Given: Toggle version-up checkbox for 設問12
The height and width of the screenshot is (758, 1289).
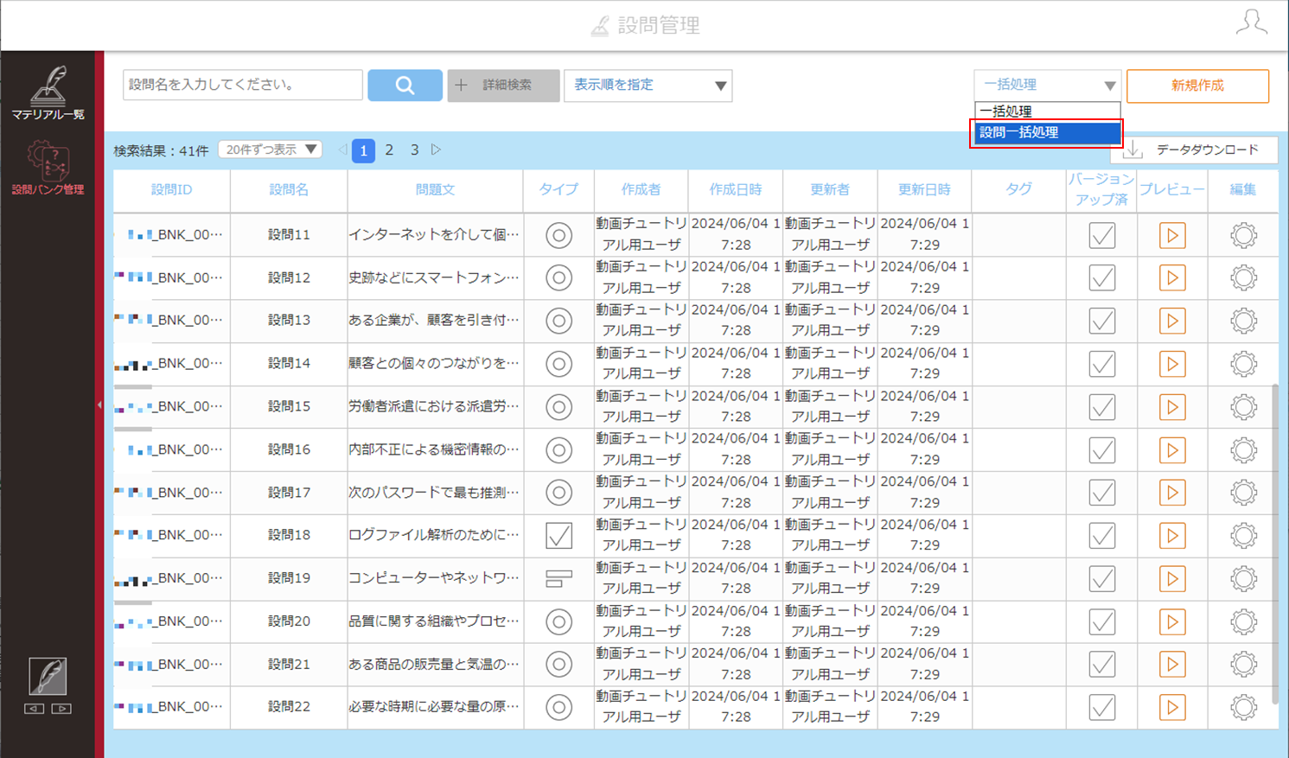Looking at the screenshot, I should click(x=1101, y=278).
